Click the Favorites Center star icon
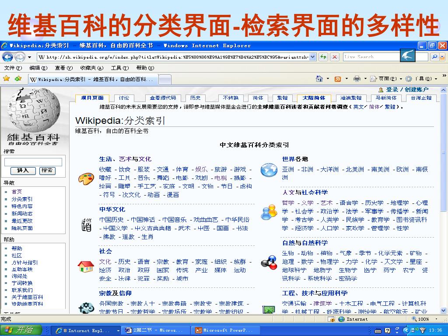 coord(6,78)
